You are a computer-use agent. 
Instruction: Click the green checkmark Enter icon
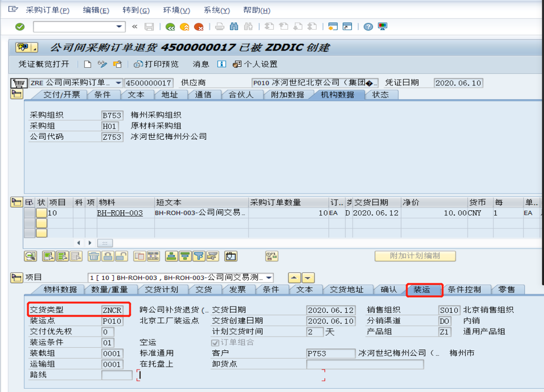(20, 27)
